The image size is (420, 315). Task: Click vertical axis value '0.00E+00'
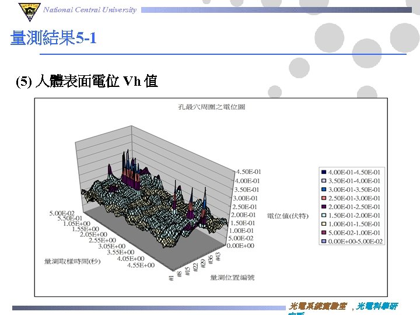pos(240,246)
